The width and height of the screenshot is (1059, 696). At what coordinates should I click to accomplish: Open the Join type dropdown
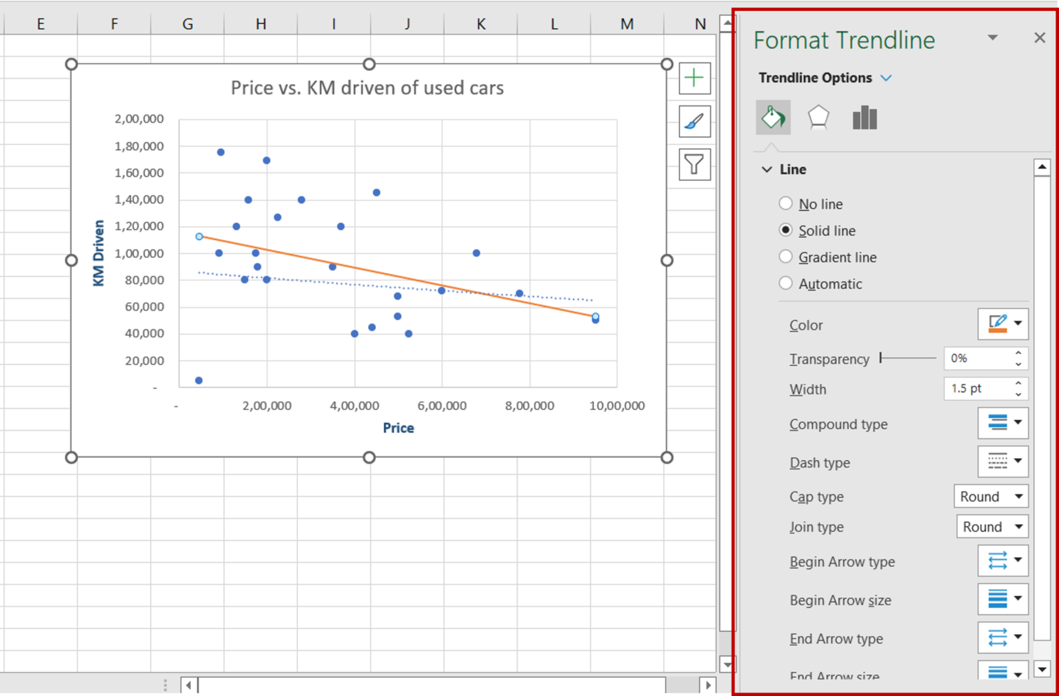tap(992, 526)
